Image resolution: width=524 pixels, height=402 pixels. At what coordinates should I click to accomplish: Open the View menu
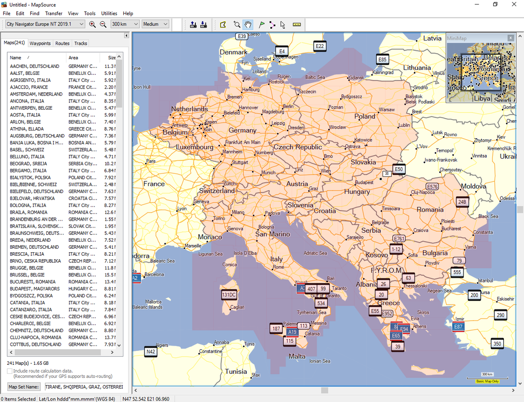tap(73, 14)
